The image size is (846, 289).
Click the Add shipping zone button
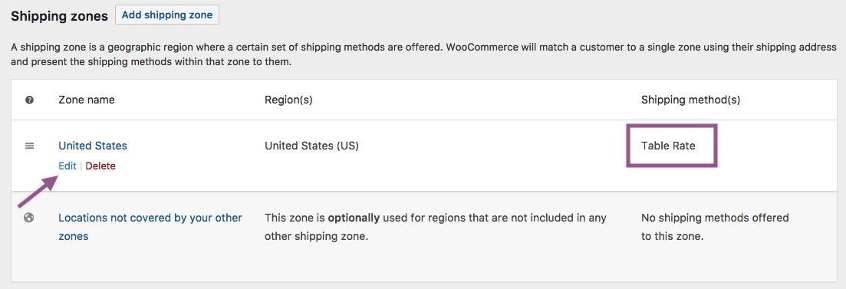pyautogui.click(x=167, y=15)
